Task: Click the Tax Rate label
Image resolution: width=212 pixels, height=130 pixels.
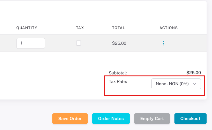Action: pyautogui.click(x=118, y=82)
